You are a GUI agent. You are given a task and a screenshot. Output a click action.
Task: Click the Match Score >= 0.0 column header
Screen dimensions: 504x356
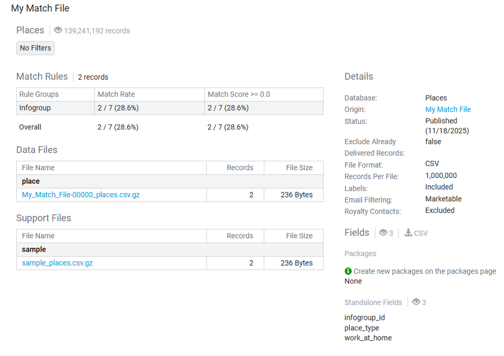click(x=239, y=94)
